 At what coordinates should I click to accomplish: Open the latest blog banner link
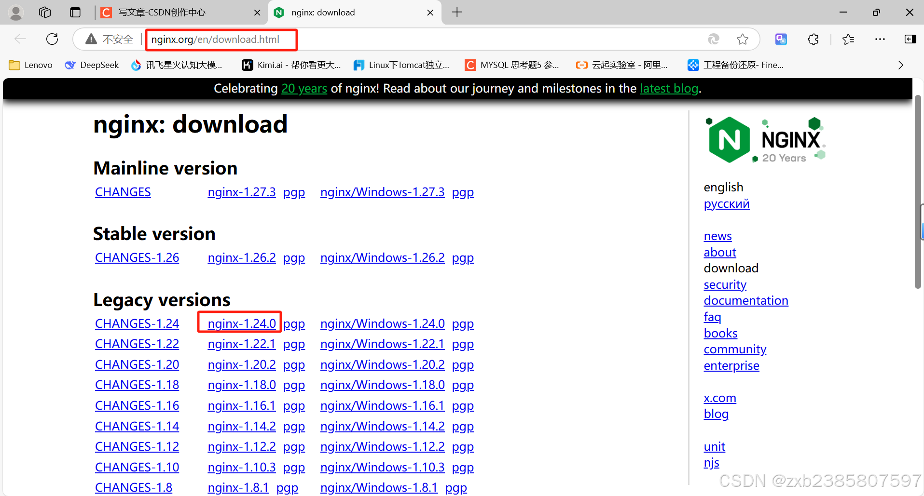pyautogui.click(x=669, y=89)
